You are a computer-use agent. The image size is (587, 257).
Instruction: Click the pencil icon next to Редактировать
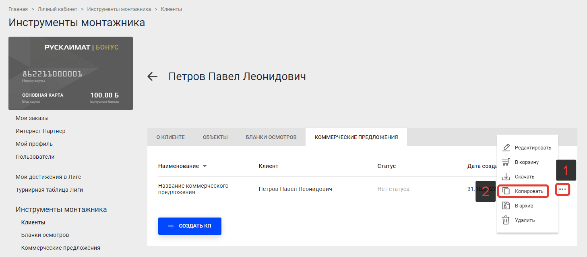[x=506, y=147]
